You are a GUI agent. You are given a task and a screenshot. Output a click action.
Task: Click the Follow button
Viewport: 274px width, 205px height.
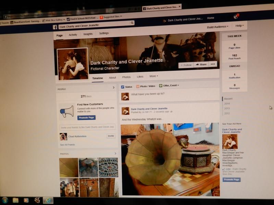click(186, 65)
